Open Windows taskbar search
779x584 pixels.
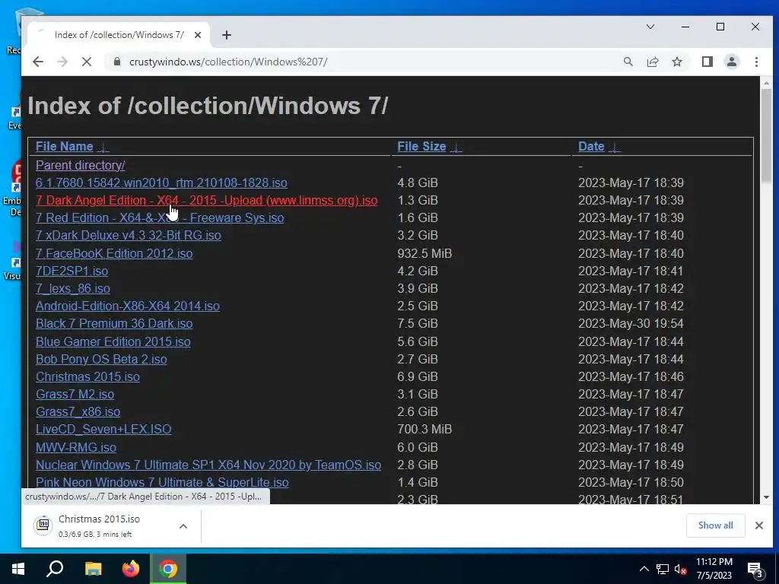pos(55,569)
